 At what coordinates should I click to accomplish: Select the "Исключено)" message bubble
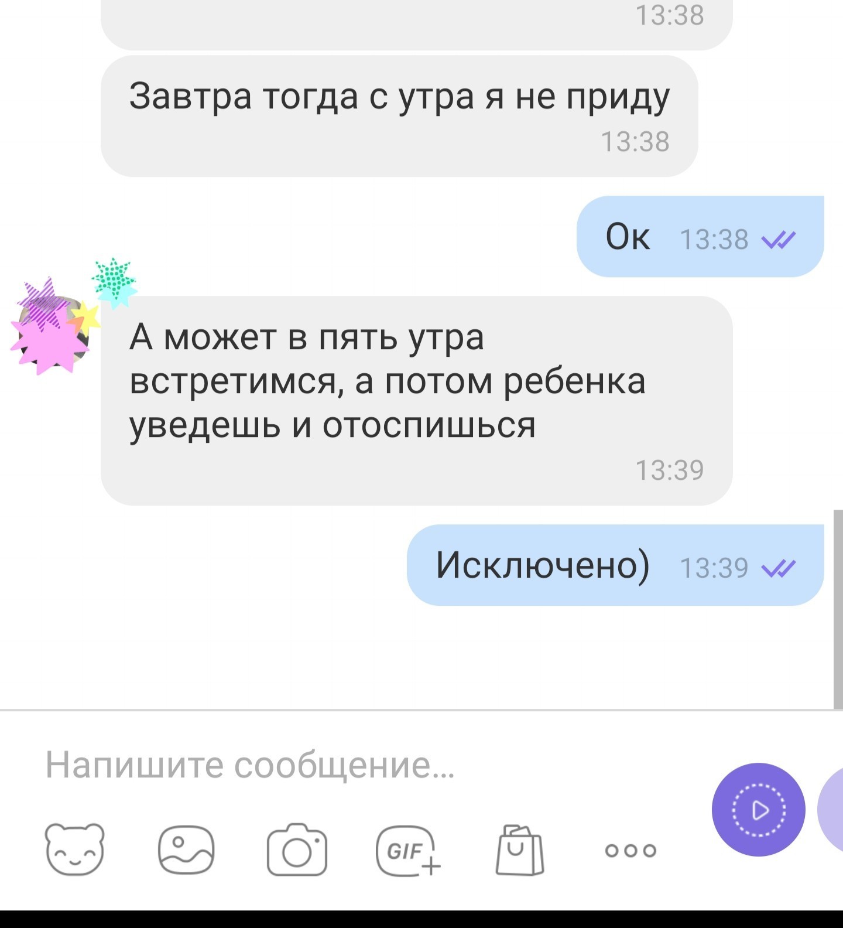click(615, 565)
